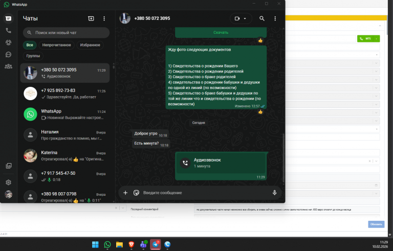Open the blue phone app on taskbar

click(167, 244)
